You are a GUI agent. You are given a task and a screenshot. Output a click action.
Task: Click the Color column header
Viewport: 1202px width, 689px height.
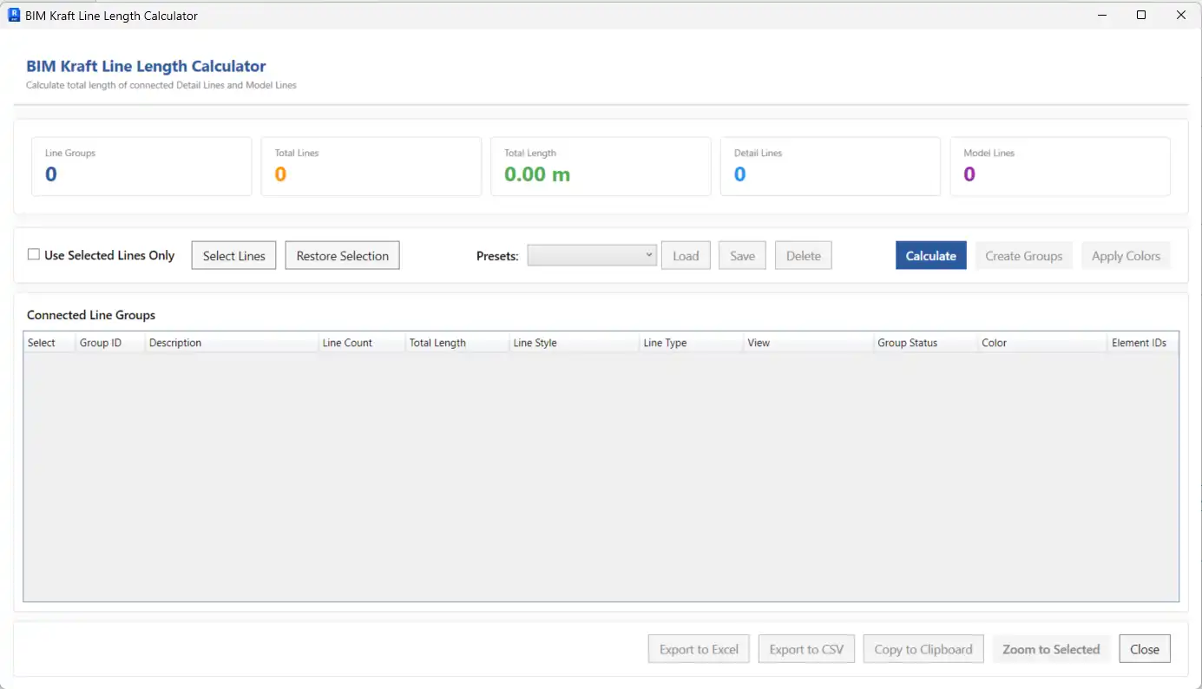coord(994,343)
